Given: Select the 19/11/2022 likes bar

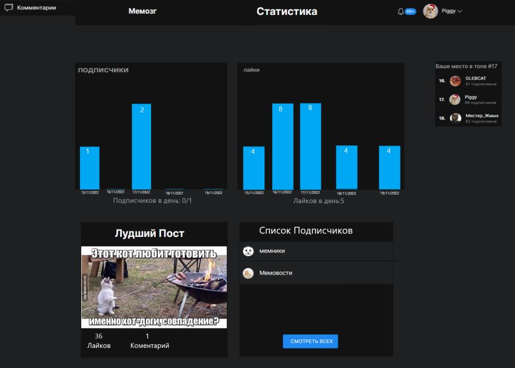Looking at the screenshot, I should coord(390,168).
